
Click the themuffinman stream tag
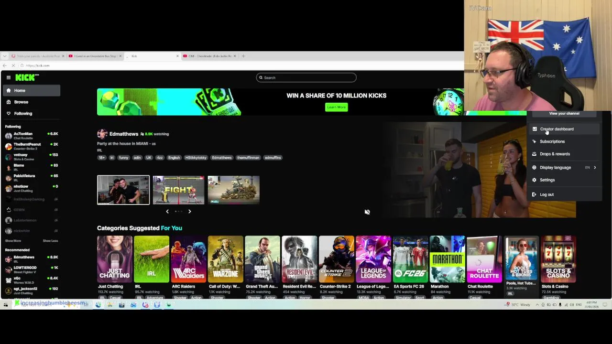click(248, 158)
